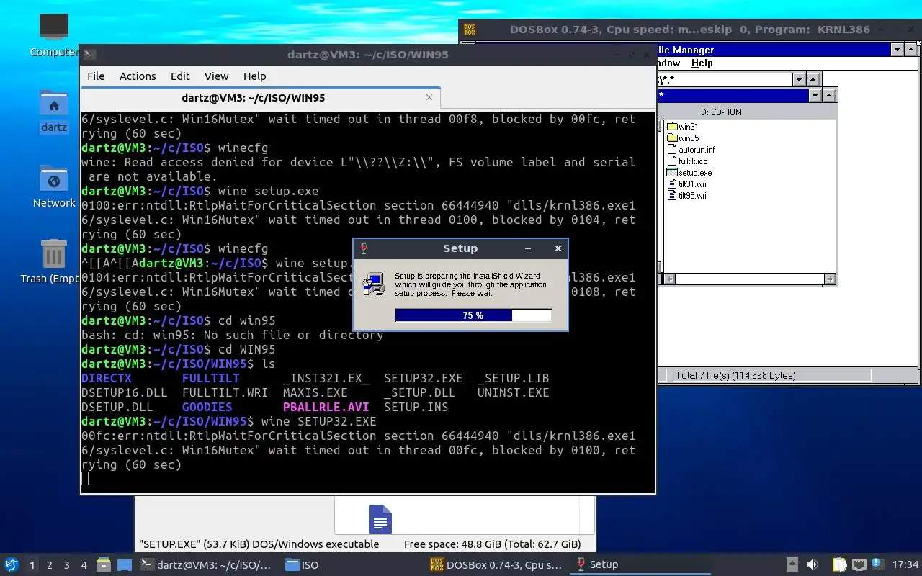
Task: Open the Help menu in File Manager
Action: coord(702,63)
